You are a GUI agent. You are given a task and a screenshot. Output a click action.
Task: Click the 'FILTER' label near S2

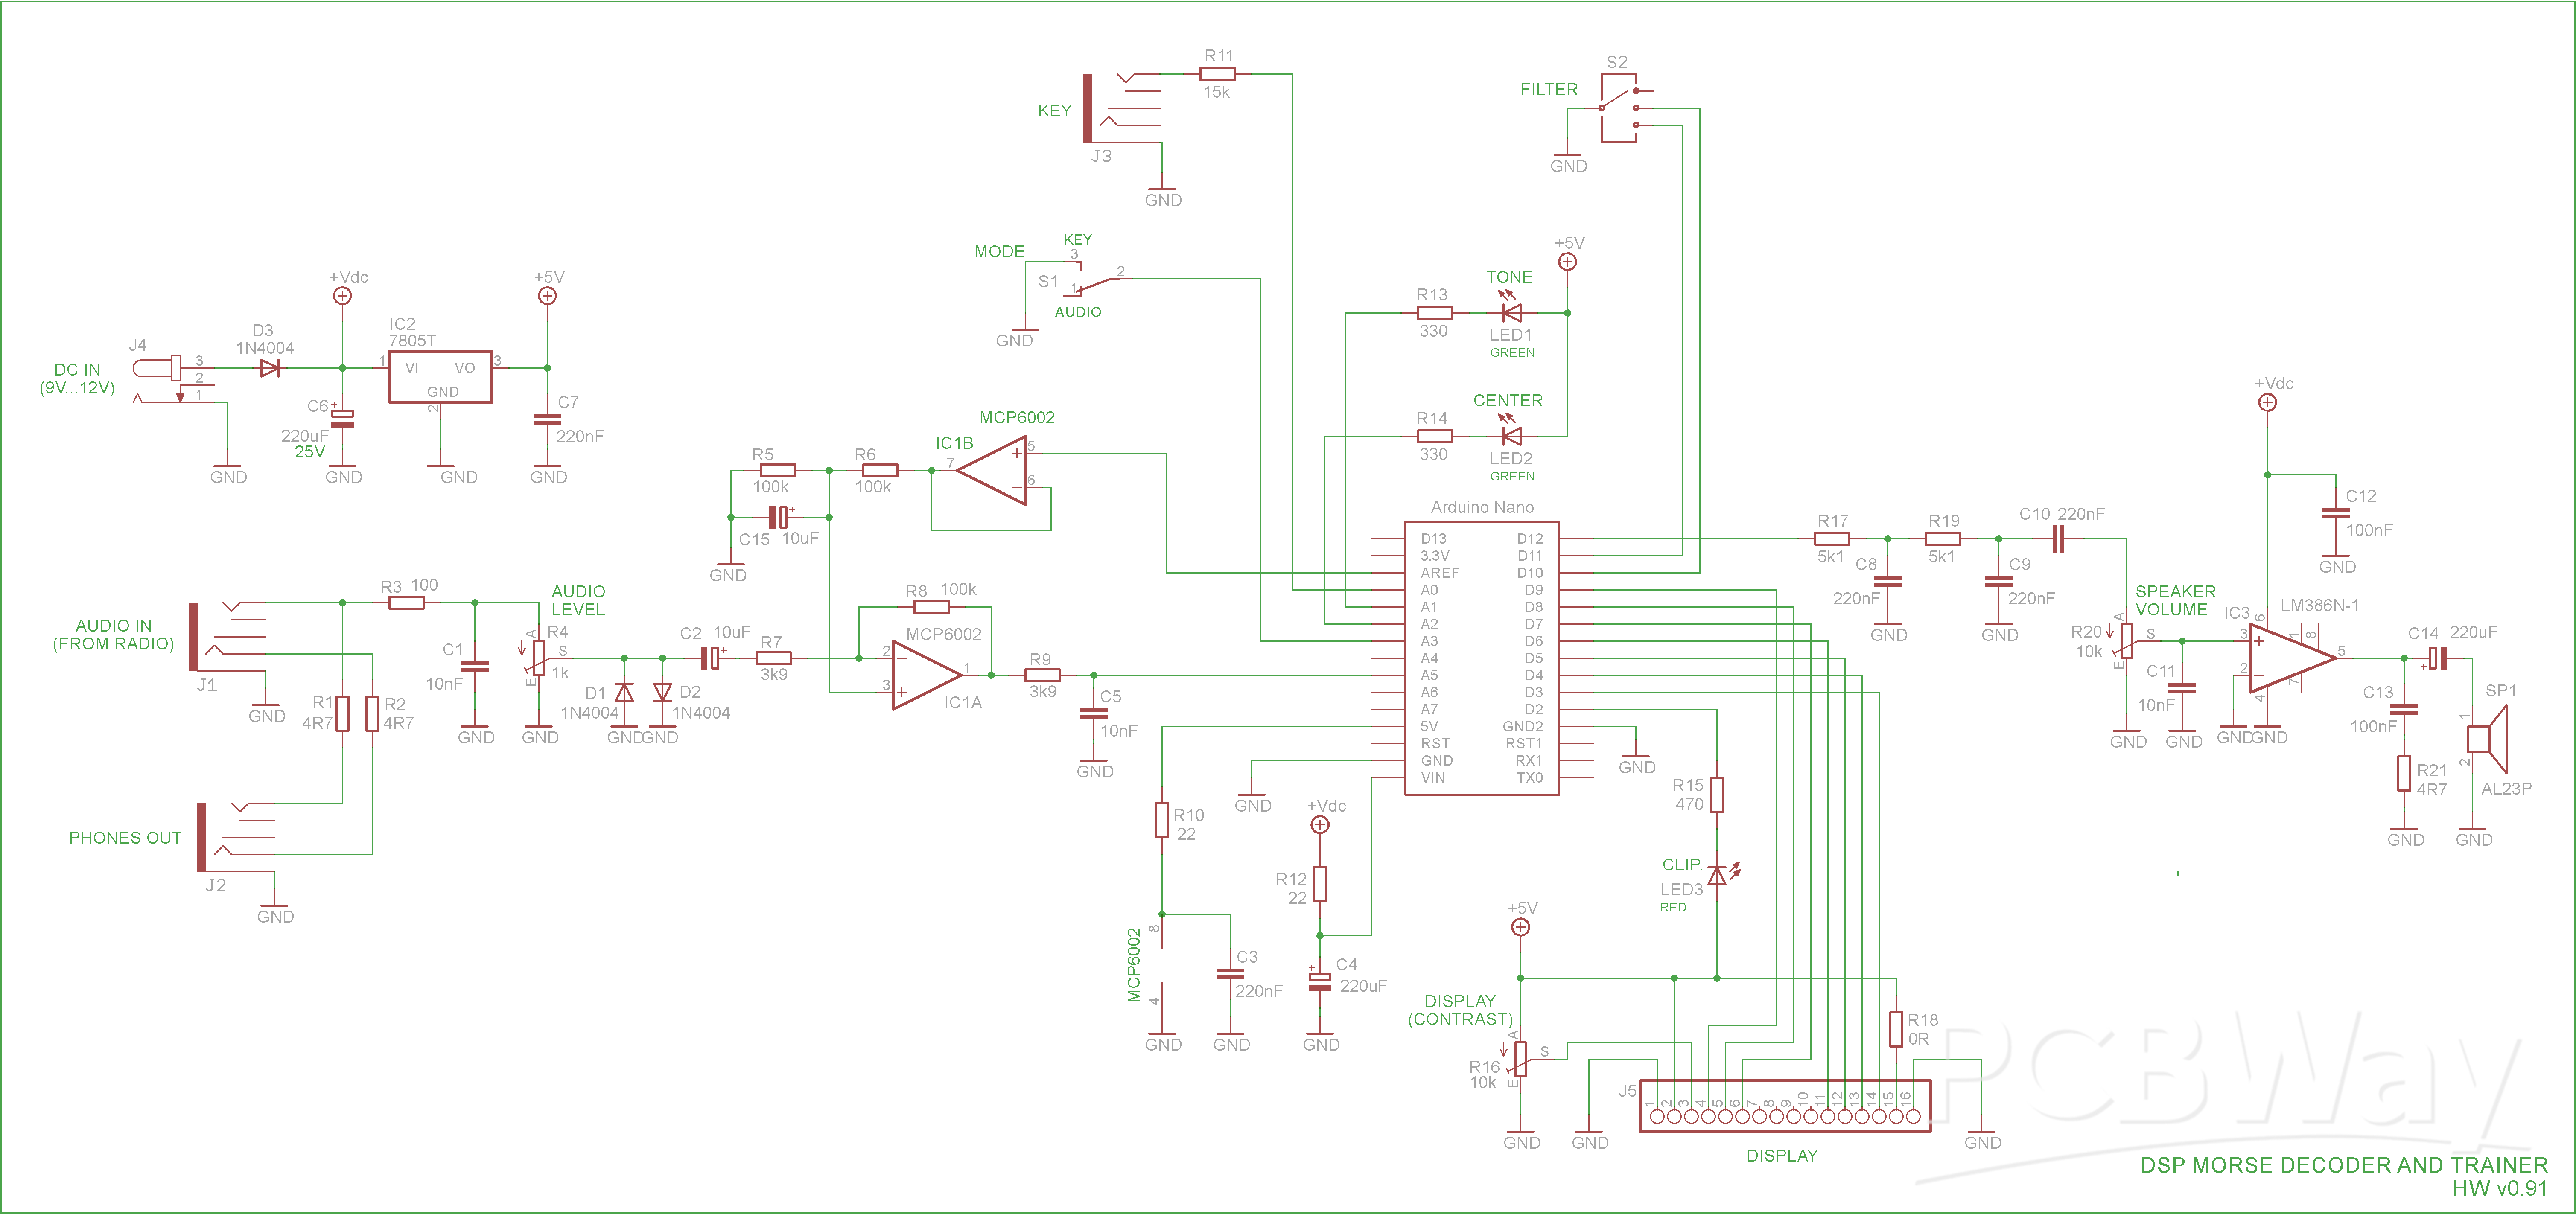point(1549,89)
